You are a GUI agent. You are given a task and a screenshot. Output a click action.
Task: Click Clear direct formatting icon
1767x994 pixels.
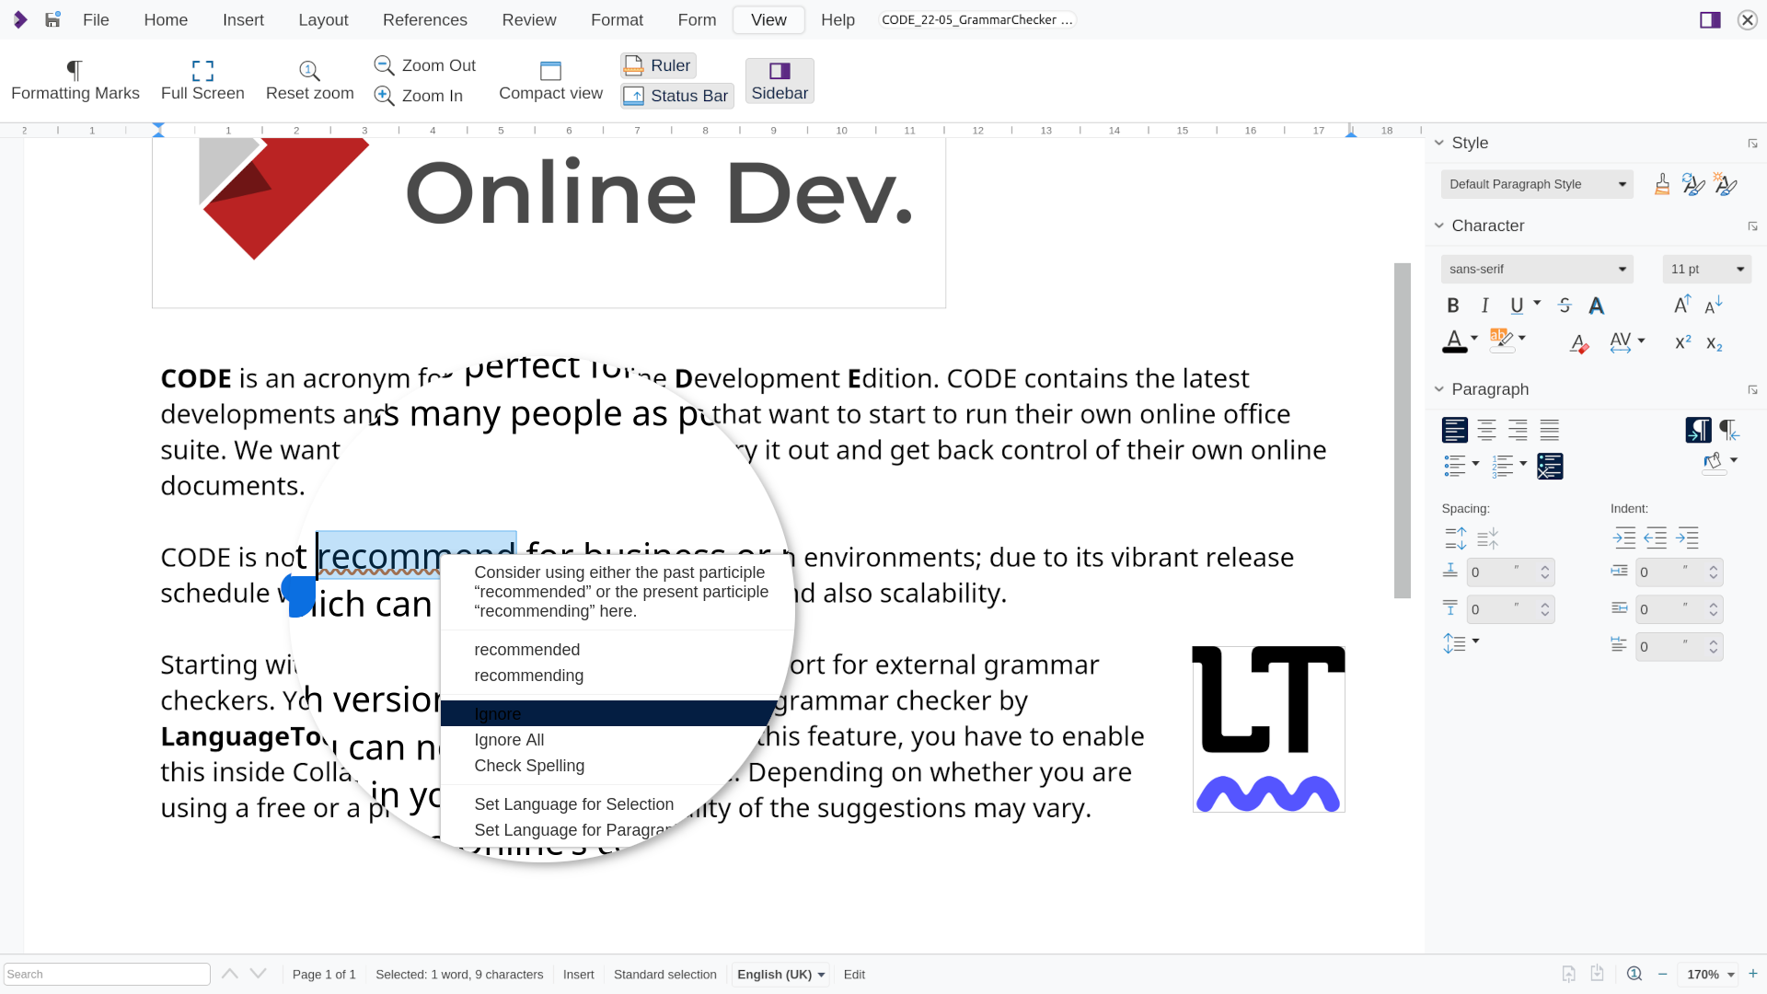pos(1579,342)
